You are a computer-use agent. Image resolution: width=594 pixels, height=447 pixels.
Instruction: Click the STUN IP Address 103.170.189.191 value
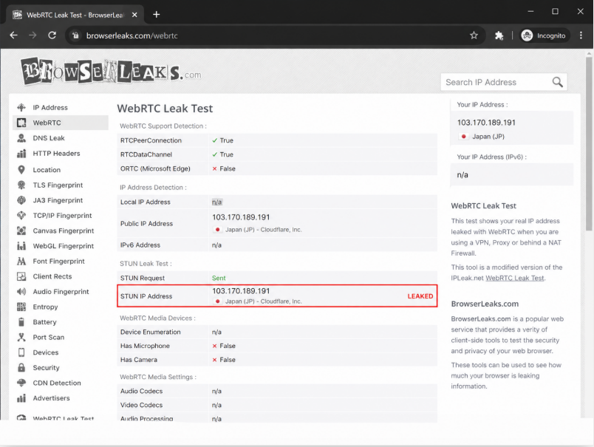pyautogui.click(x=241, y=291)
